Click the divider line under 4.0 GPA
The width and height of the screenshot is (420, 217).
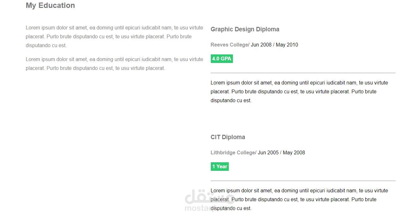(303, 73)
